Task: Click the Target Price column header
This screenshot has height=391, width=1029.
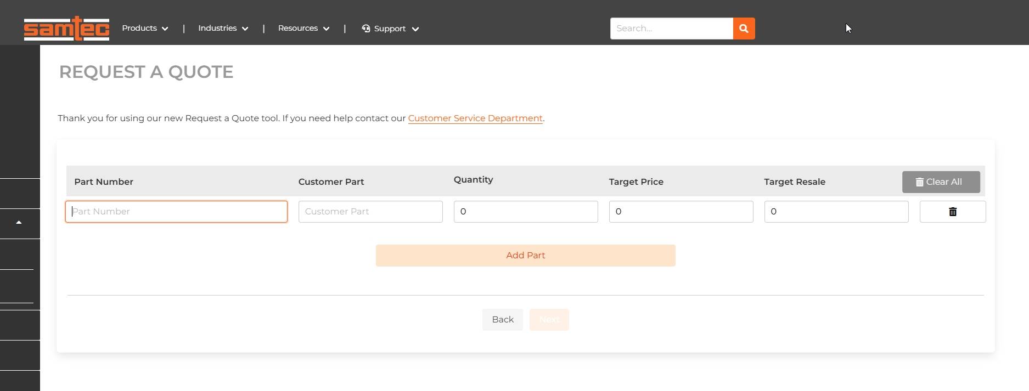Action: 636,182
